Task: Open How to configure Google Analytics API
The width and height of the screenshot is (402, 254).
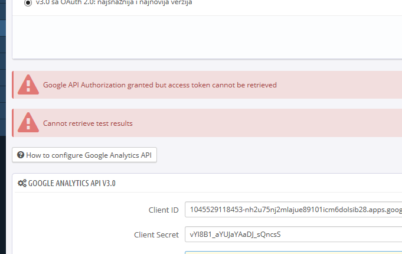Action: 84,155
